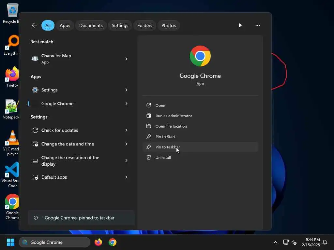Open the clock showing 9:44 PM
The height and width of the screenshot is (250, 334).
[311, 242]
